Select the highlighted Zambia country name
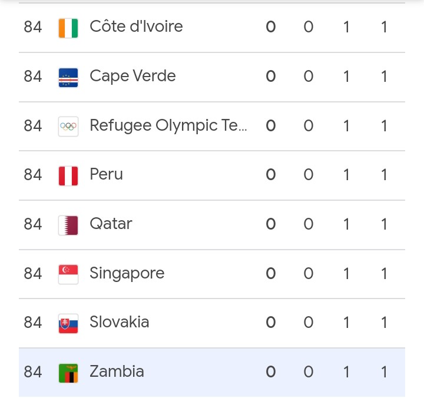This screenshot has width=424, height=398. click(x=117, y=372)
